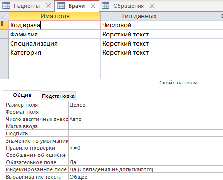Click the empty Формат поля value
223x180 pixels.
145,112
